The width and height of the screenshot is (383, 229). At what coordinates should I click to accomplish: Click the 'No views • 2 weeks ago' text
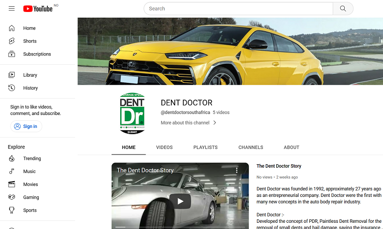click(x=277, y=177)
